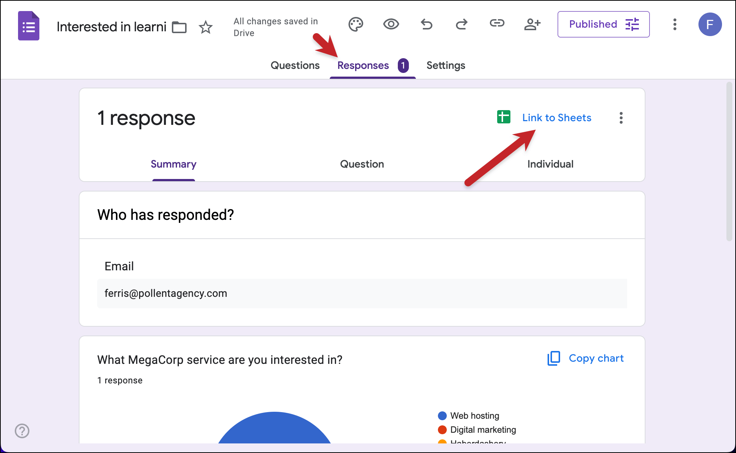Star the form
The image size is (736, 453).
pyautogui.click(x=206, y=27)
